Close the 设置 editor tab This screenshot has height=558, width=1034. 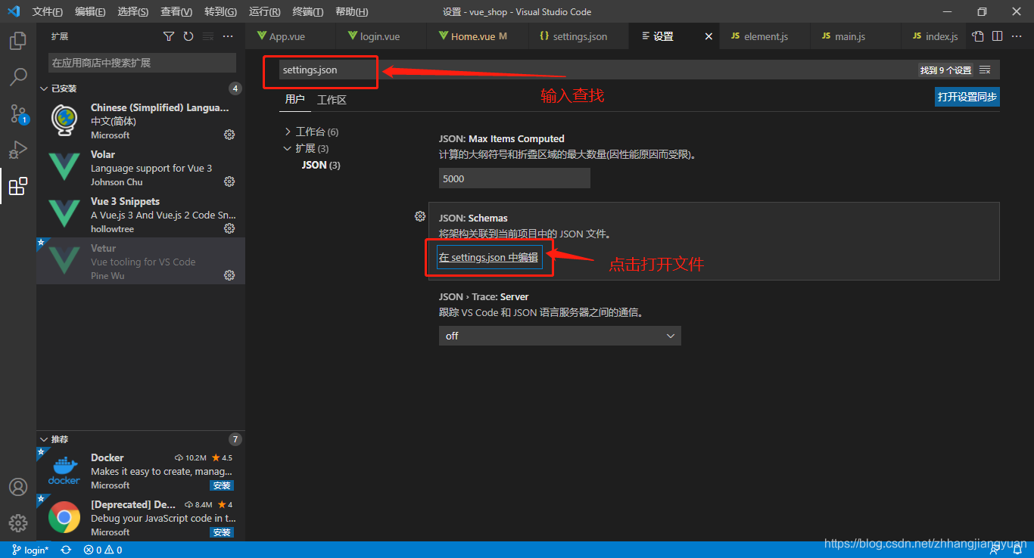point(709,36)
